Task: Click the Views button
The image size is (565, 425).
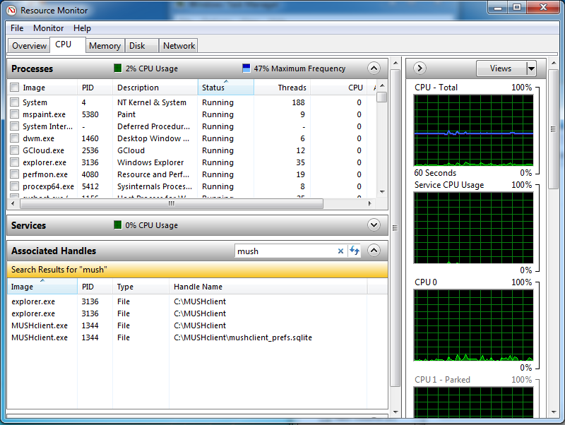Action: coord(501,68)
